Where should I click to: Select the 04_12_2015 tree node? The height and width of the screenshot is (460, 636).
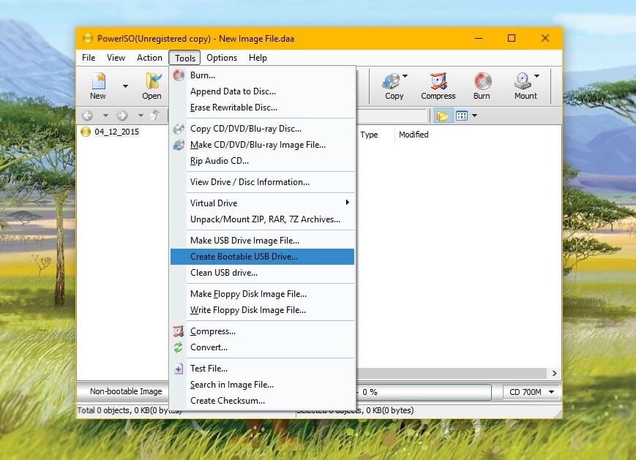116,132
